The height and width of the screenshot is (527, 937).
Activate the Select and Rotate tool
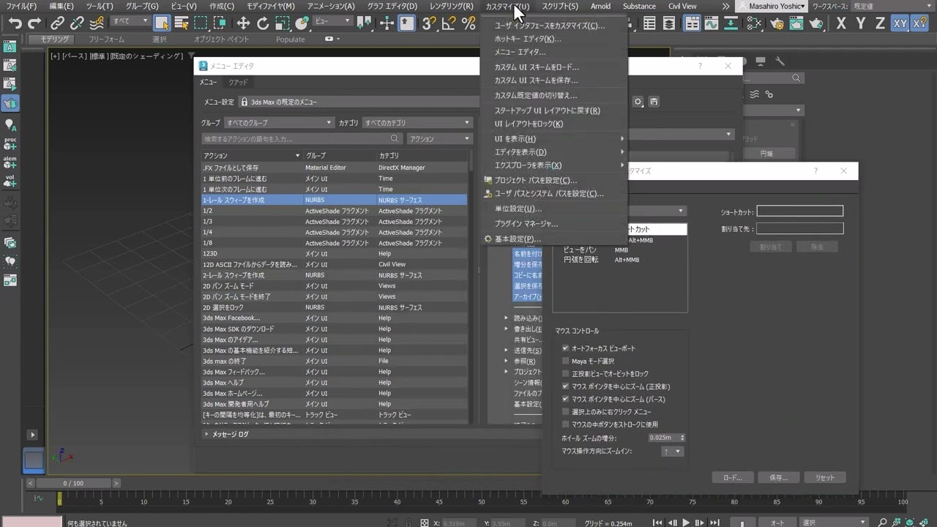[263, 23]
